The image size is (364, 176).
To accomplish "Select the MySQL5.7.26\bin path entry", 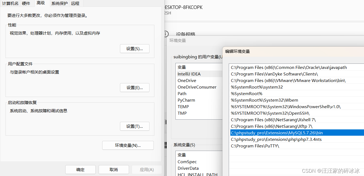I will tap(297, 133).
